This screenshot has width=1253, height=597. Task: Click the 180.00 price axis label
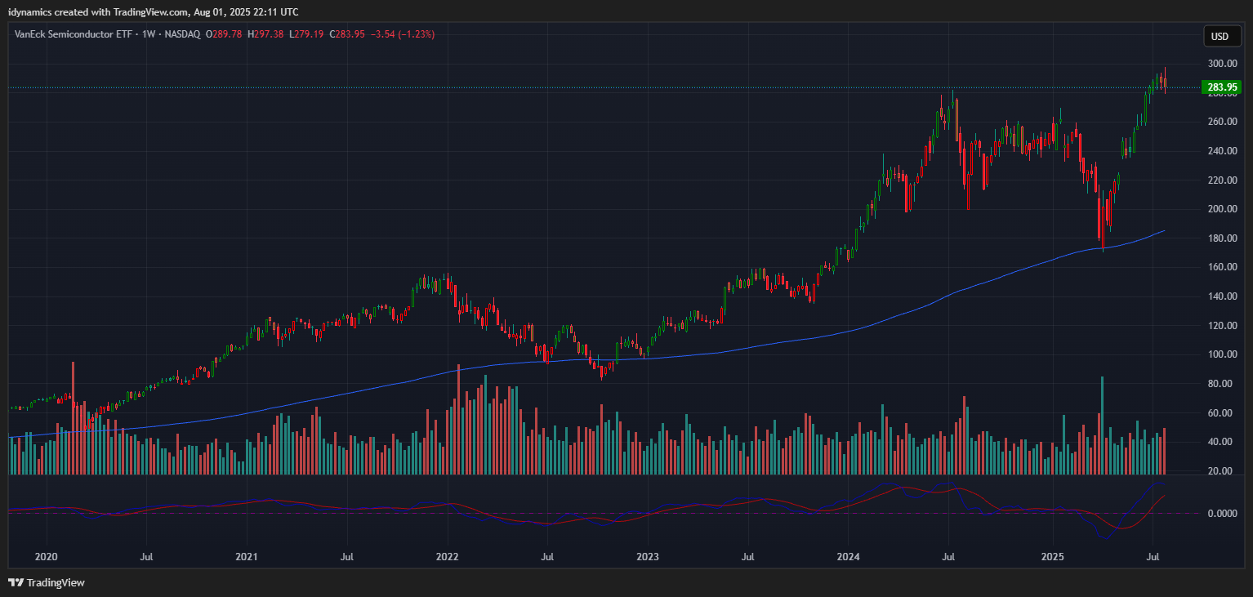(x=1221, y=238)
